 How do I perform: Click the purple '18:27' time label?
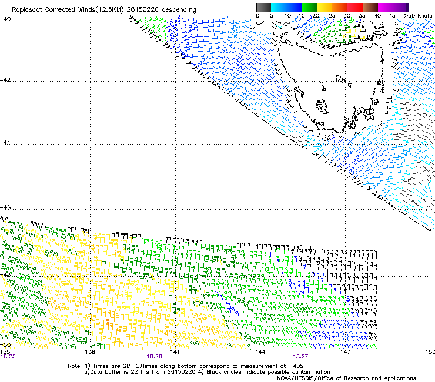(x=300, y=357)
